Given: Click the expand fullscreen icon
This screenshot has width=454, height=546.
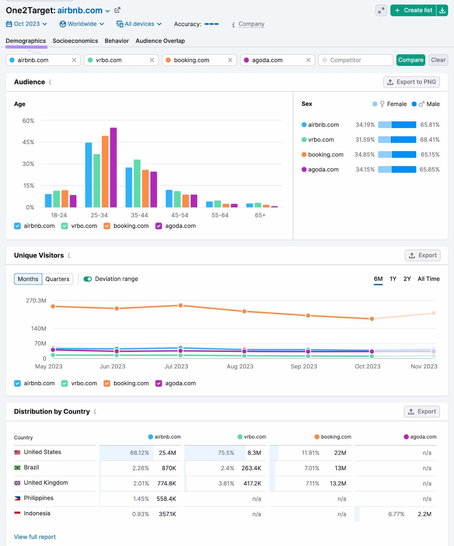Looking at the screenshot, I should [x=381, y=11].
